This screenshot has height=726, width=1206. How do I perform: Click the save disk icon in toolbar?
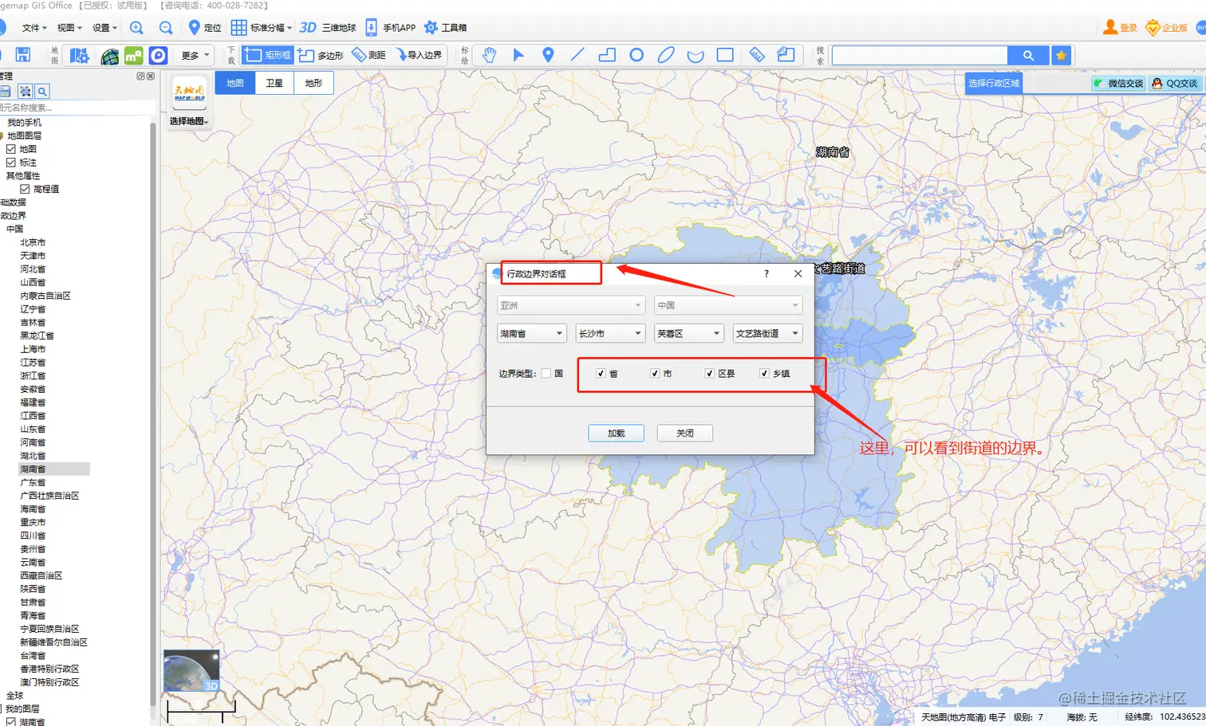23,55
